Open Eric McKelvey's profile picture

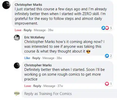(17, 38)
